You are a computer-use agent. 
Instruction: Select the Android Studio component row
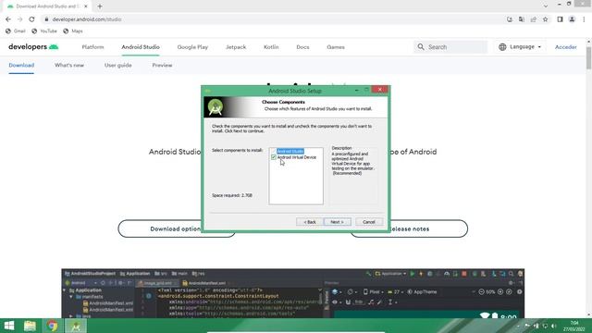(290, 151)
